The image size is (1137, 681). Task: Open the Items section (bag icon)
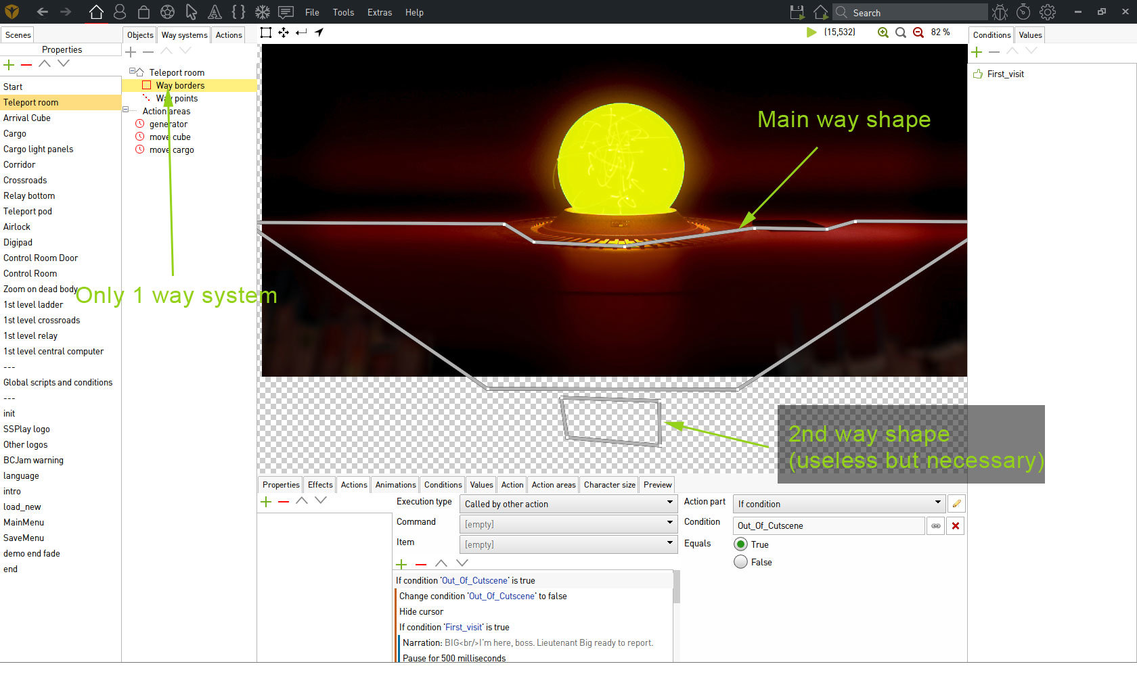click(x=143, y=12)
